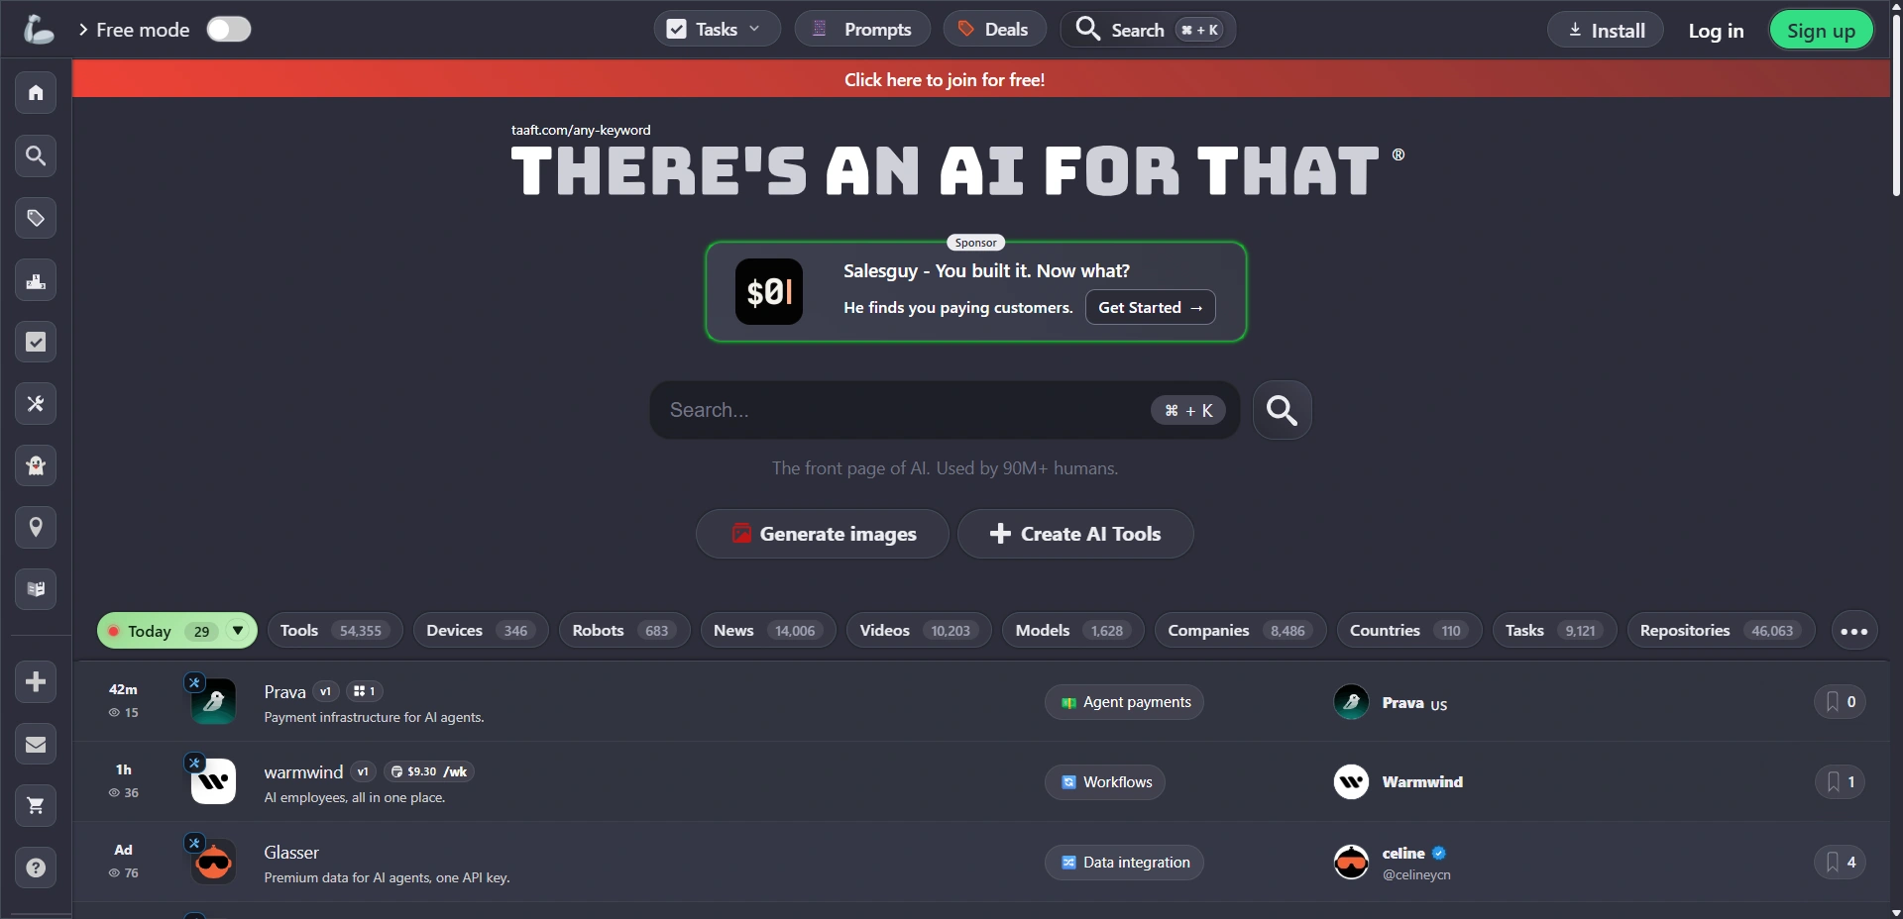This screenshot has width=1903, height=919.
Task: Click the celine user avatar
Action: 1351,862
